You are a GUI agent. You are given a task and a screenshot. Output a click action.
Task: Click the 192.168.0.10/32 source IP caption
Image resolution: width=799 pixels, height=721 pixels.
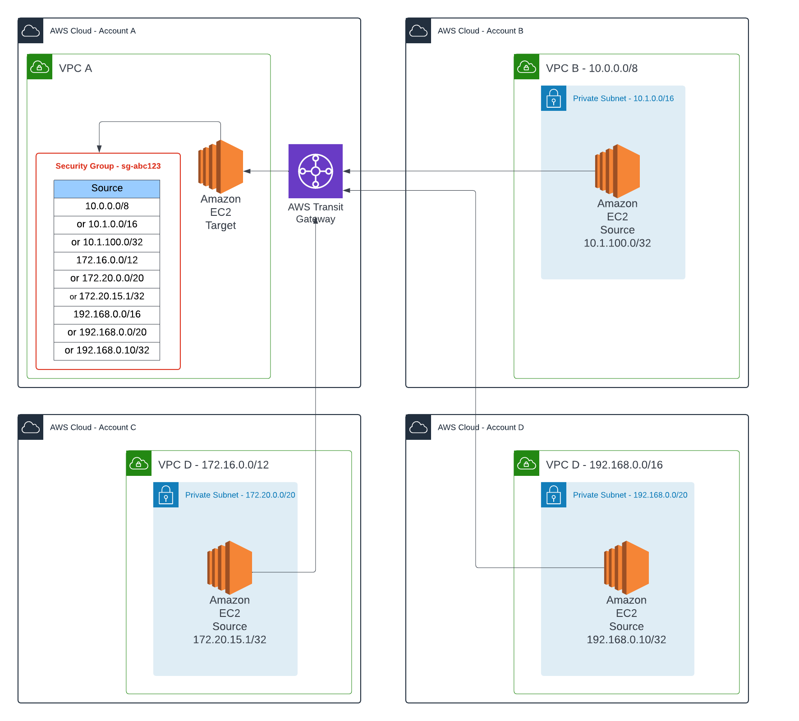click(x=626, y=639)
